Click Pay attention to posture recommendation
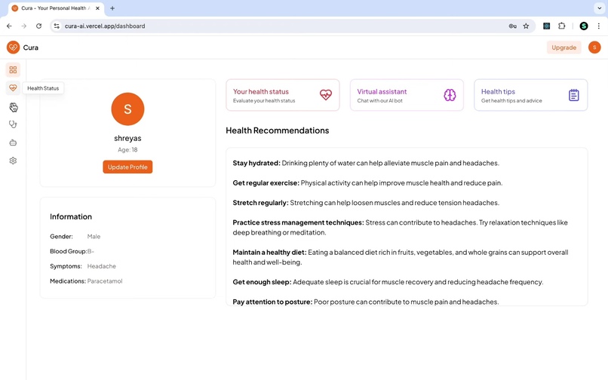608x380 pixels. (x=366, y=302)
